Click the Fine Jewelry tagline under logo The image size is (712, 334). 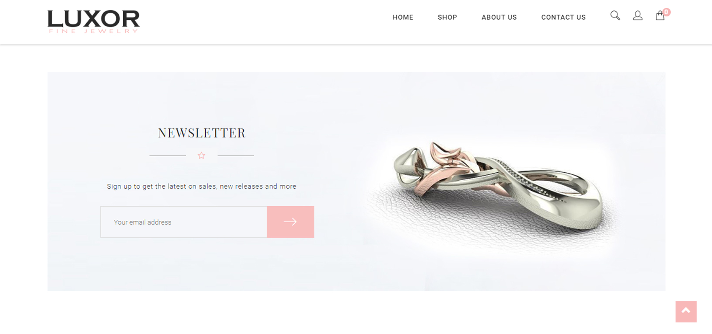[93, 31]
